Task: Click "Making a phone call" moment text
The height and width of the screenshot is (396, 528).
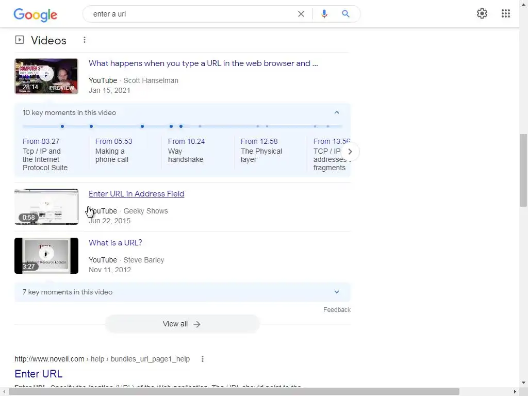Action: tap(112, 156)
